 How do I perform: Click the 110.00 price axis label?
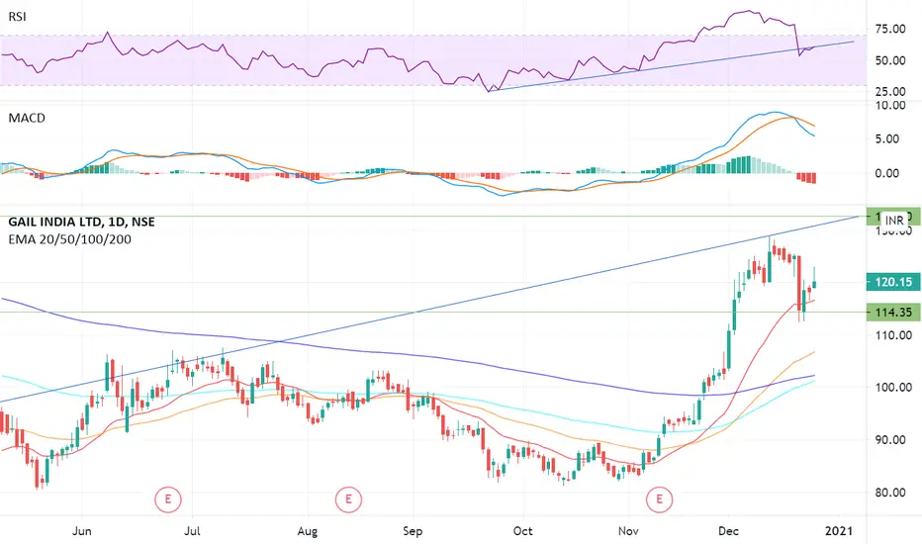pyautogui.click(x=893, y=335)
